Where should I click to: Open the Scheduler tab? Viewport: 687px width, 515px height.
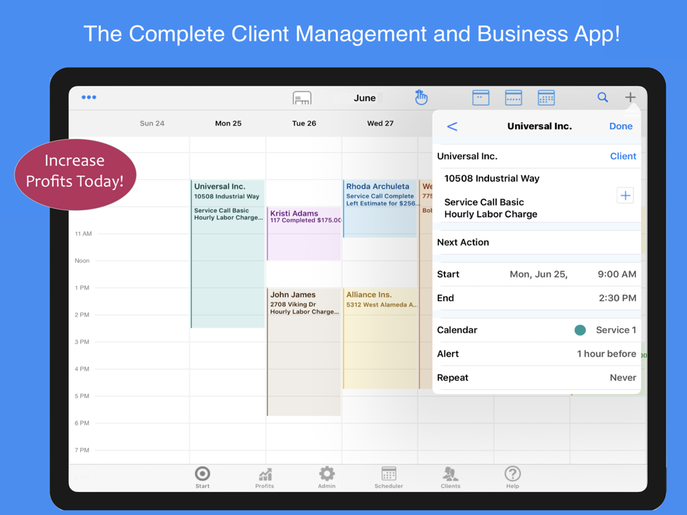389,477
